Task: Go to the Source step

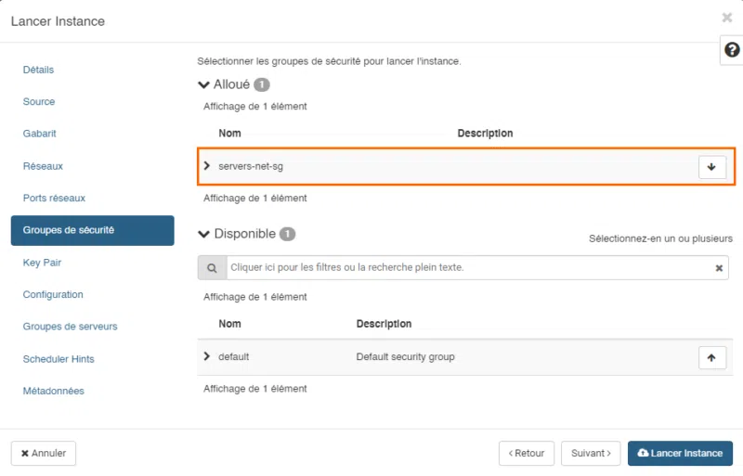Action: pyautogui.click(x=39, y=102)
